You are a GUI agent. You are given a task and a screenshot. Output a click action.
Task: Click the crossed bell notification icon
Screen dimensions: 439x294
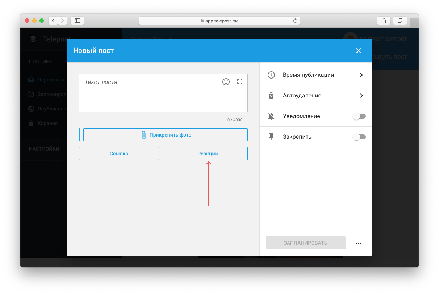tap(271, 116)
